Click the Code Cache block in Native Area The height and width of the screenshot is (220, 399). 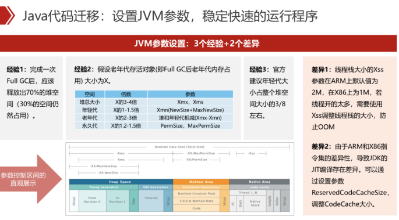259,187
